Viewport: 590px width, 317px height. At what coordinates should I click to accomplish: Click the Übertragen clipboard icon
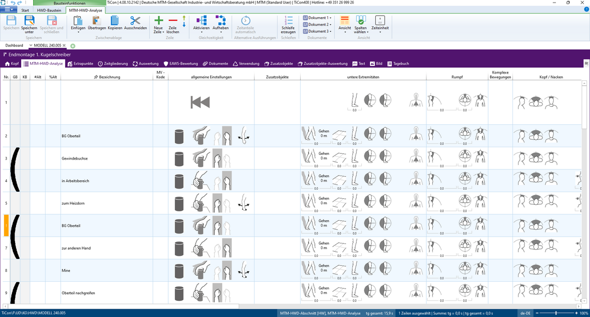coord(96,21)
